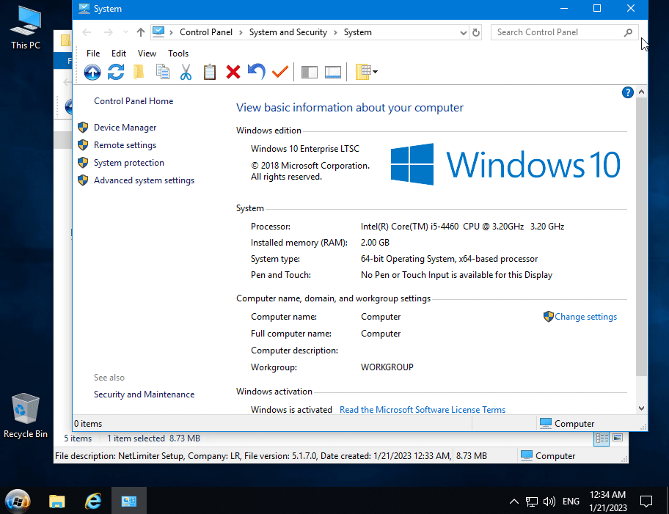Click the blue Up arrow toolbar icon
This screenshot has height=514, width=669.
click(x=92, y=72)
